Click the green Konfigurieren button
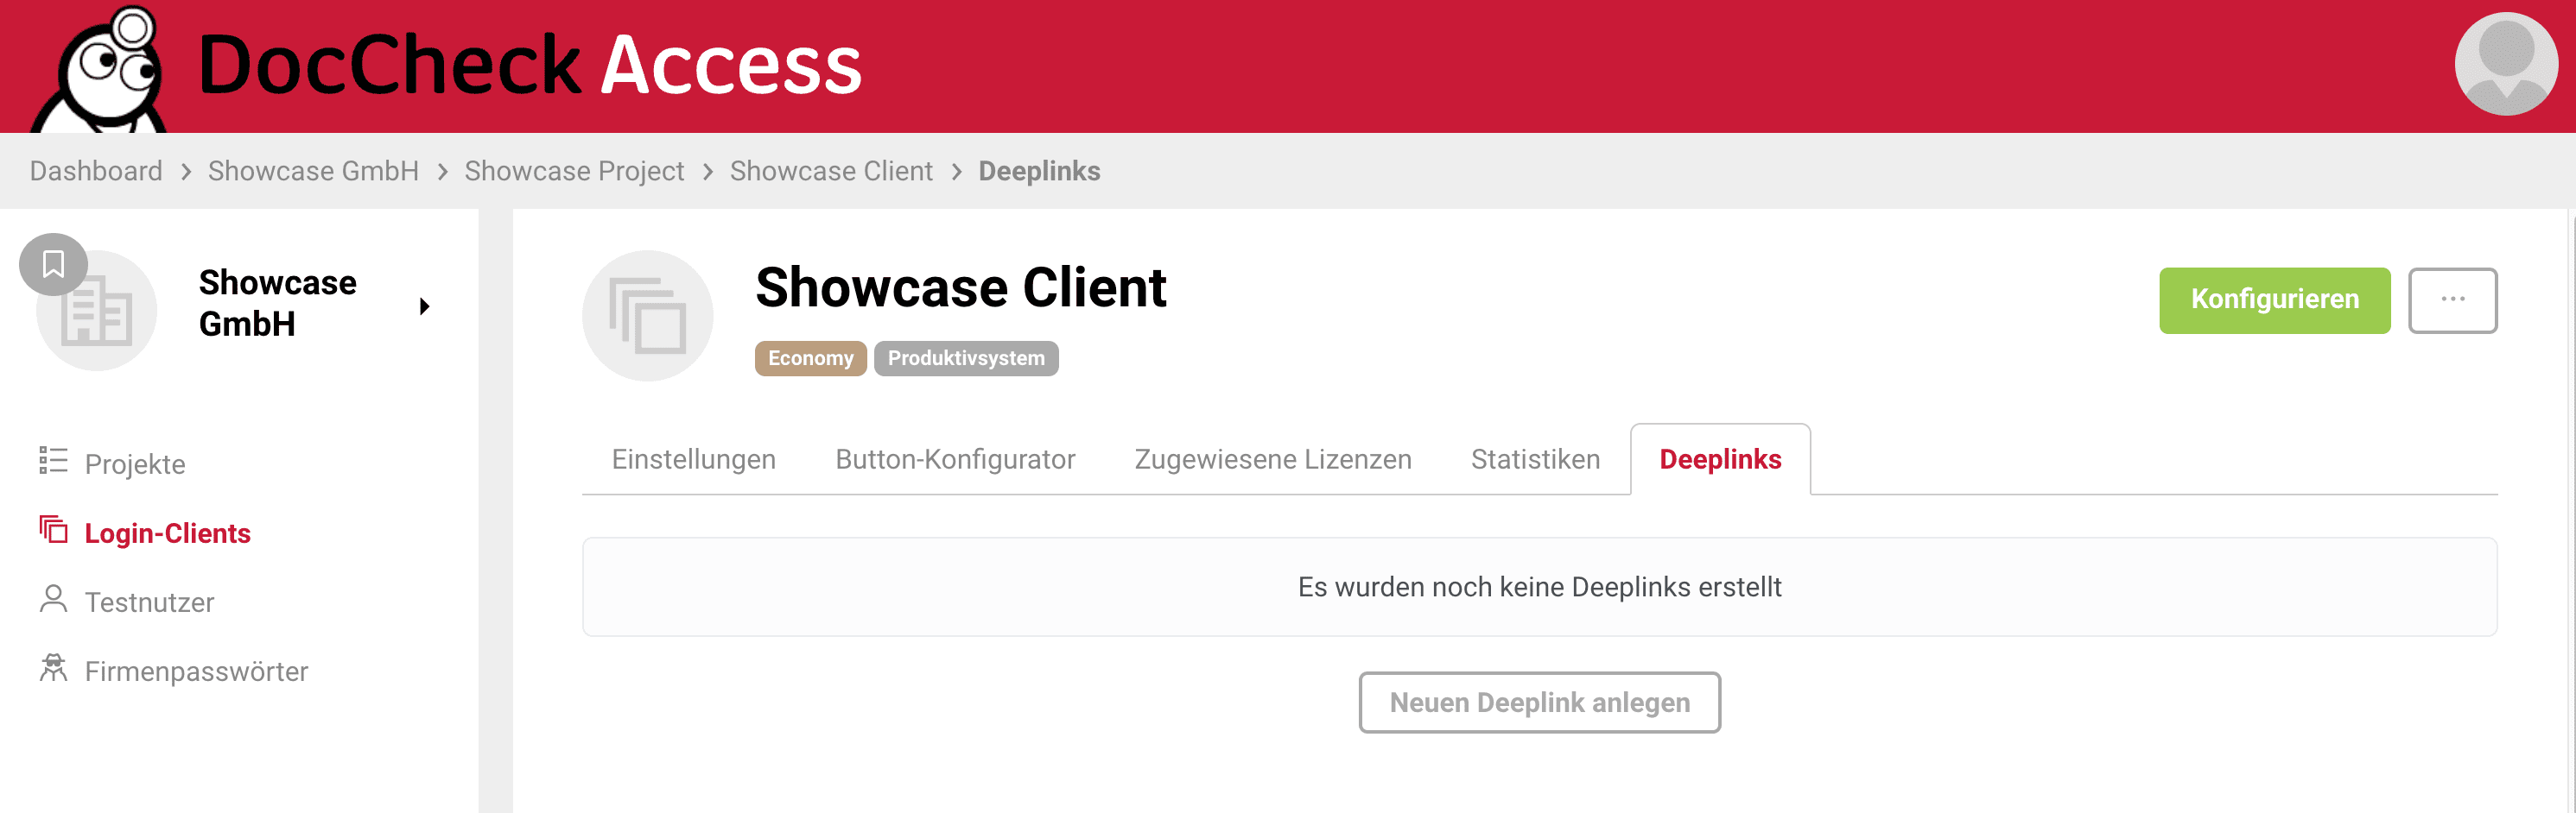Viewport: 2576px width, 813px height. click(2274, 299)
